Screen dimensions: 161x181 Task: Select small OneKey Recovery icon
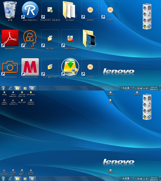31,170
